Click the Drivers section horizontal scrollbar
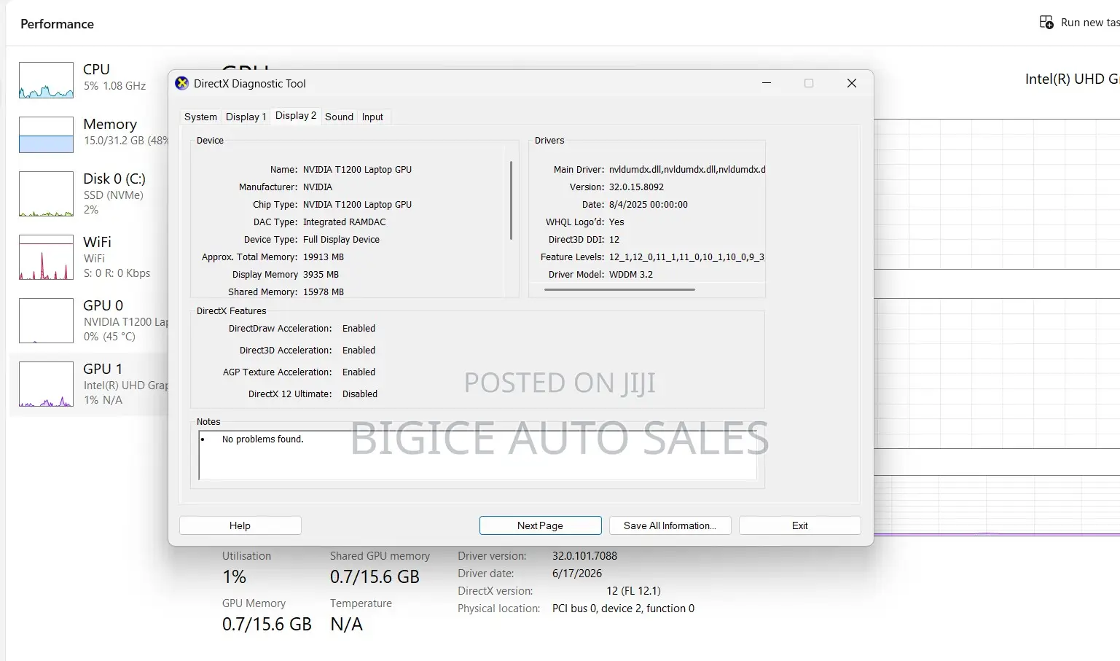Viewport: 1120px width, 661px height. coord(619,289)
